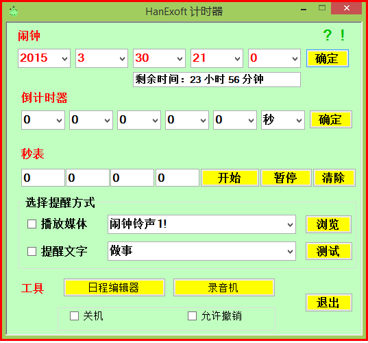Expand the third countdown dropdown

tap(139, 120)
